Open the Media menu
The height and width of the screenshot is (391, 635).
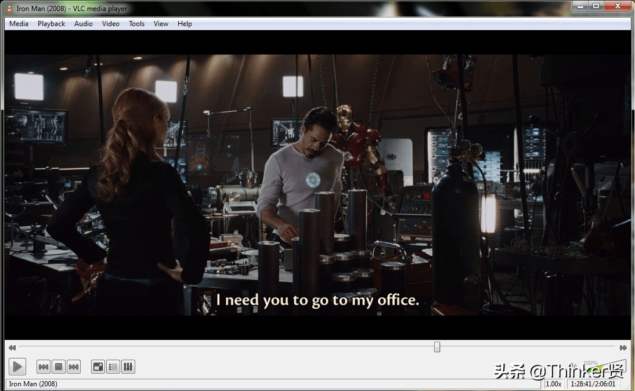[x=19, y=24]
